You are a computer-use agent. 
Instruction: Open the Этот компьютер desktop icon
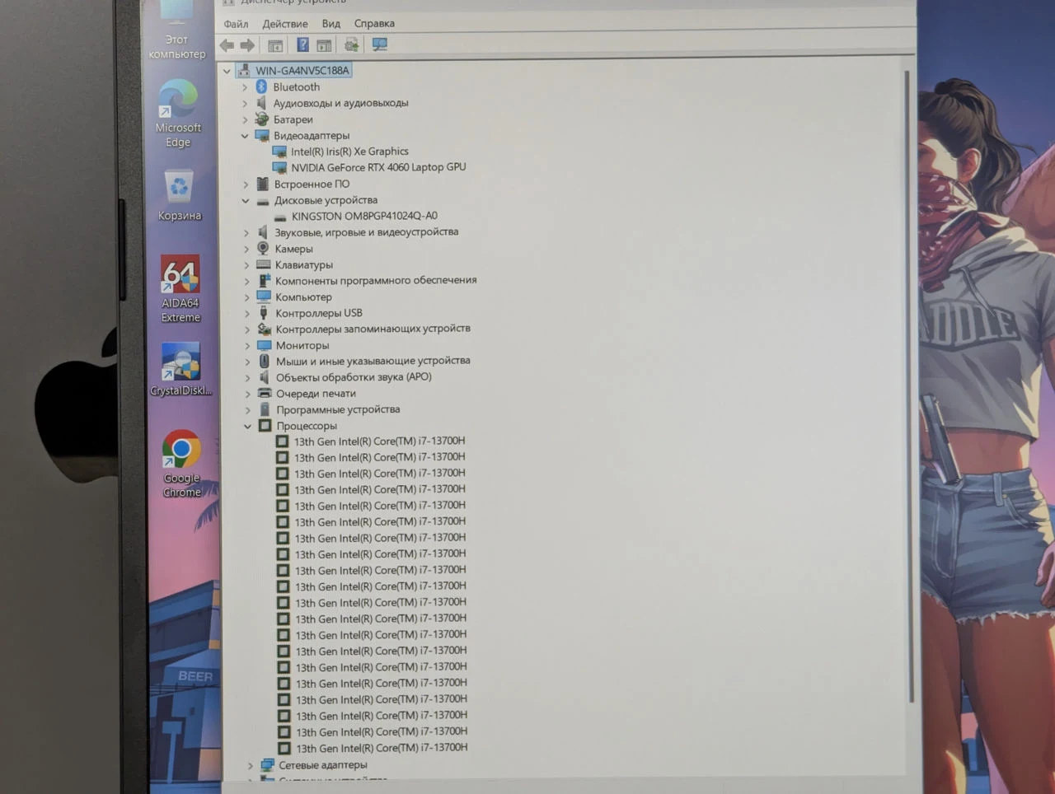pos(176,31)
